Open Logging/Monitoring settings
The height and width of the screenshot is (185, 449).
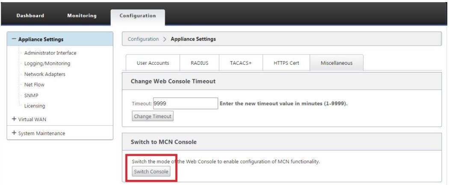point(47,64)
